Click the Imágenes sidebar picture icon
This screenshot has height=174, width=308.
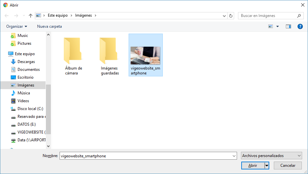point(13,85)
